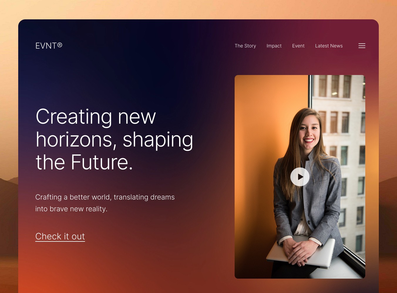The image size is (397, 293).
Task: Open the Latest News section
Action: (x=329, y=46)
